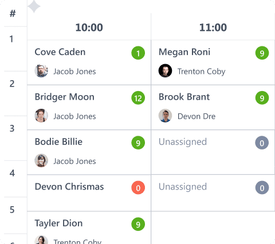The height and width of the screenshot is (244, 275).
Task: Click gray 0 badge in row 3 Unassigned
Action: click(x=262, y=143)
